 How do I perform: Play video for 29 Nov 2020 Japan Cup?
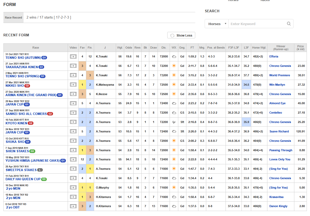(x=73, y=103)
